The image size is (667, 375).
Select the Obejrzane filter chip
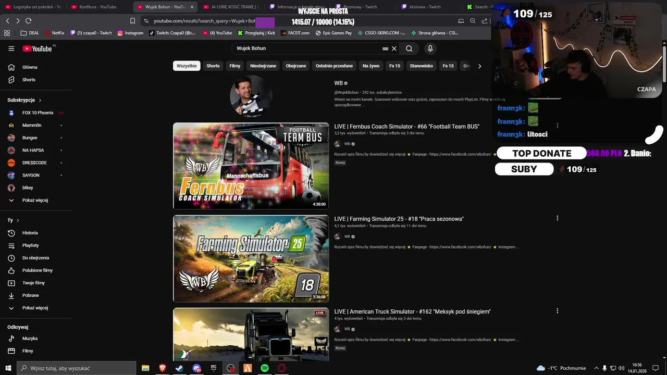tap(296, 66)
